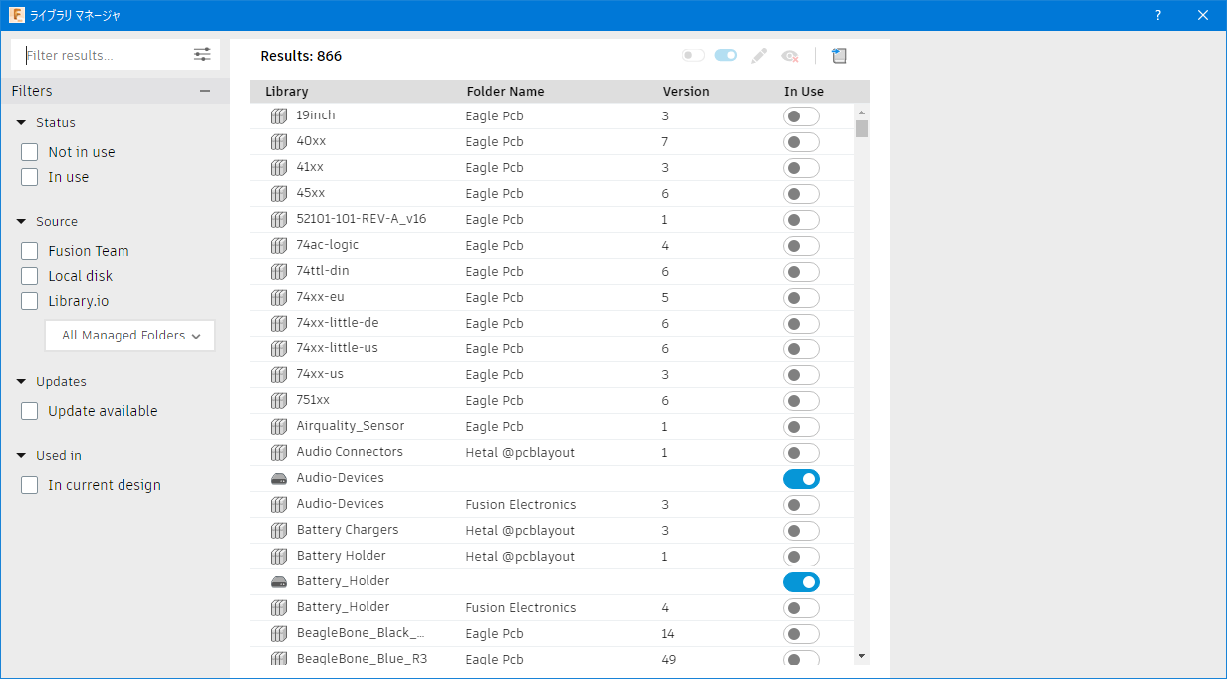Check the Fusion Team source filter
1227x679 pixels.
[x=30, y=251]
